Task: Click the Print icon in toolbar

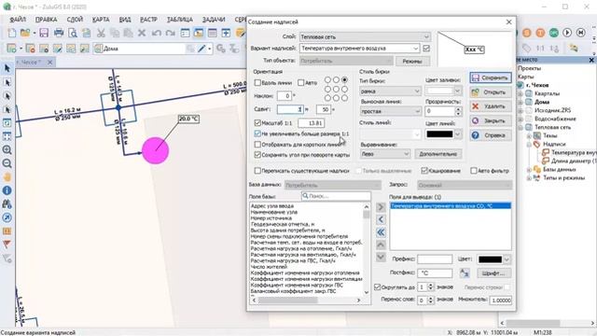Action: (x=59, y=34)
